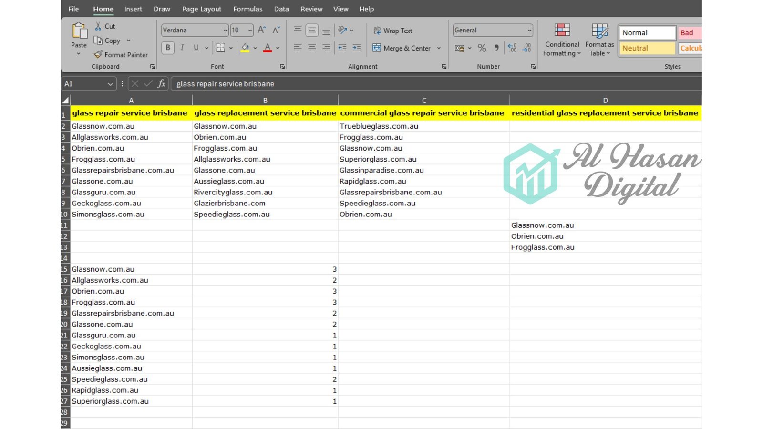Image resolution: width=763 pixels, height=429 pixels.
Task: Open the Verdana font name dropdown
Action: tap(226, 30)
